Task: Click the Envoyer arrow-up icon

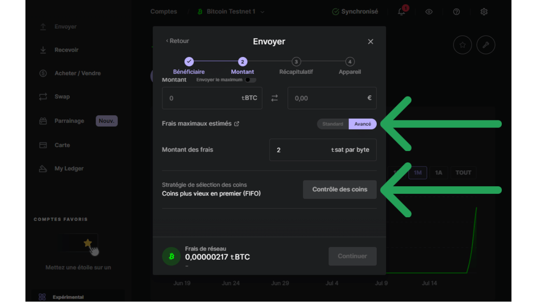Action: pyautogui.click(x=43, y=26)
